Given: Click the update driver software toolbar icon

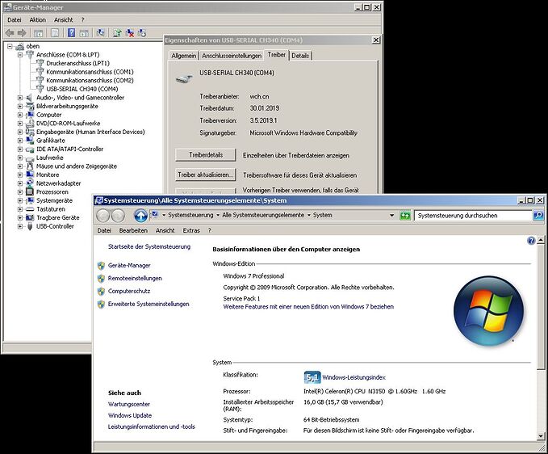Looking at the screenshot, I should (x=118, y=33).
